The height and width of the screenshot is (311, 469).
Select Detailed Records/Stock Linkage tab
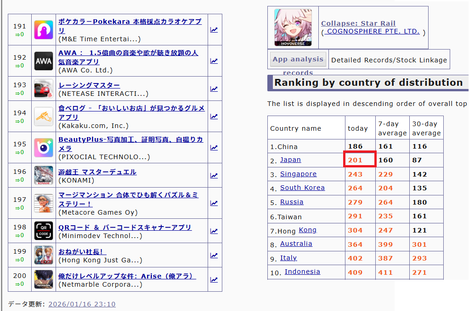(389, 60)
